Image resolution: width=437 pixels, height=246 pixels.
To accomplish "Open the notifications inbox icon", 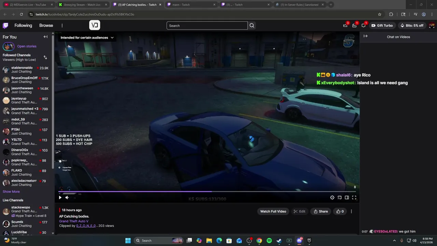I will [x=354, y=26].
